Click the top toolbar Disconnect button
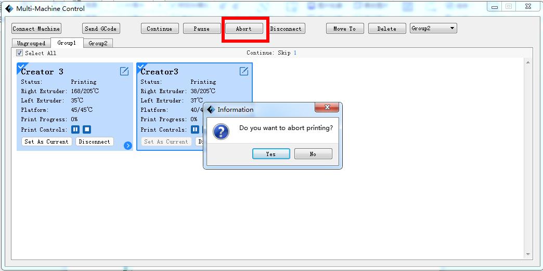This screenshot has height=271, width=543. (x=286, y=29)
